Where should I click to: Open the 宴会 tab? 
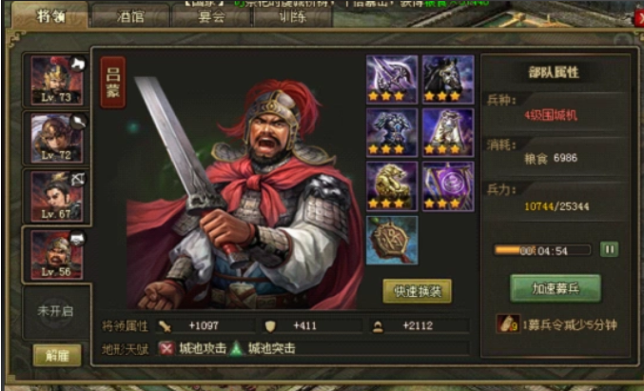pos(211,17)
